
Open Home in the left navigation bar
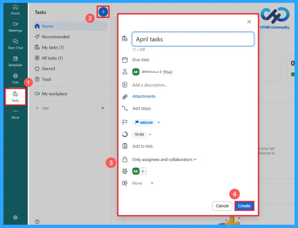[x=15, y=9]
